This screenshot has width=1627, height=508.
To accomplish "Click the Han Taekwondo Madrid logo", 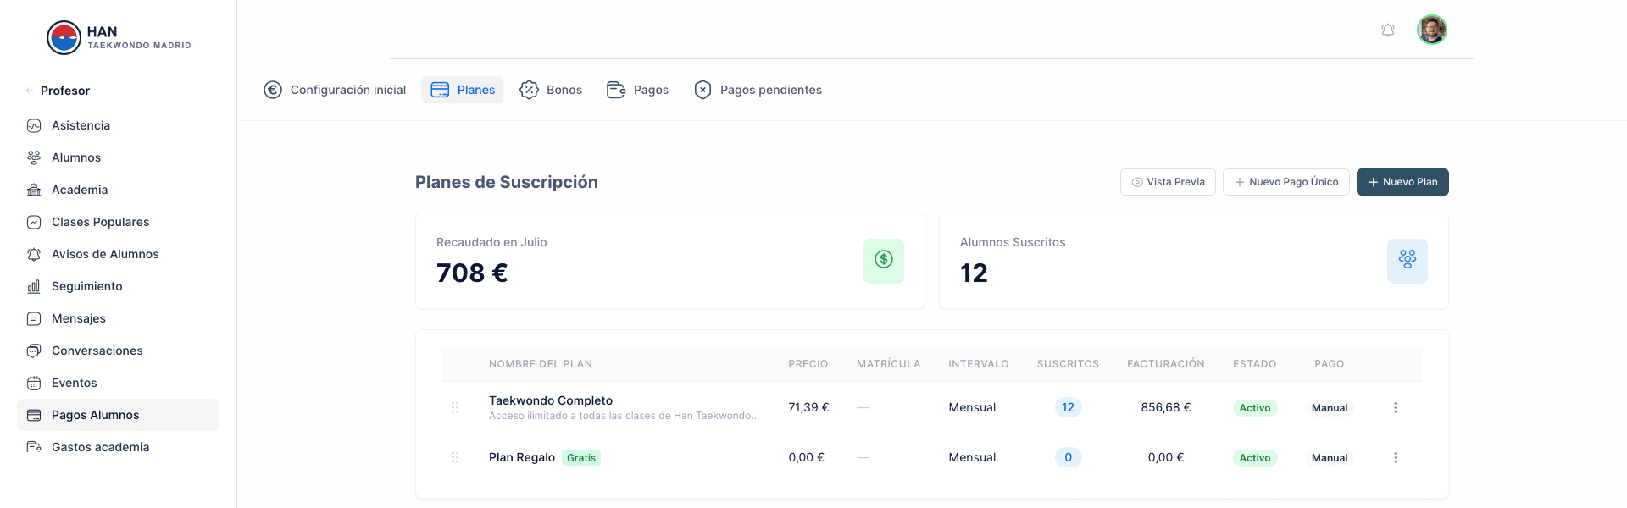I will [x=119, y=37].
